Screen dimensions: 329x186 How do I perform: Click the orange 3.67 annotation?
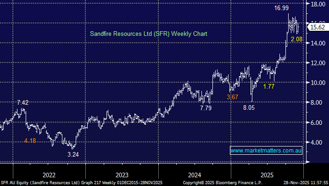234,96
